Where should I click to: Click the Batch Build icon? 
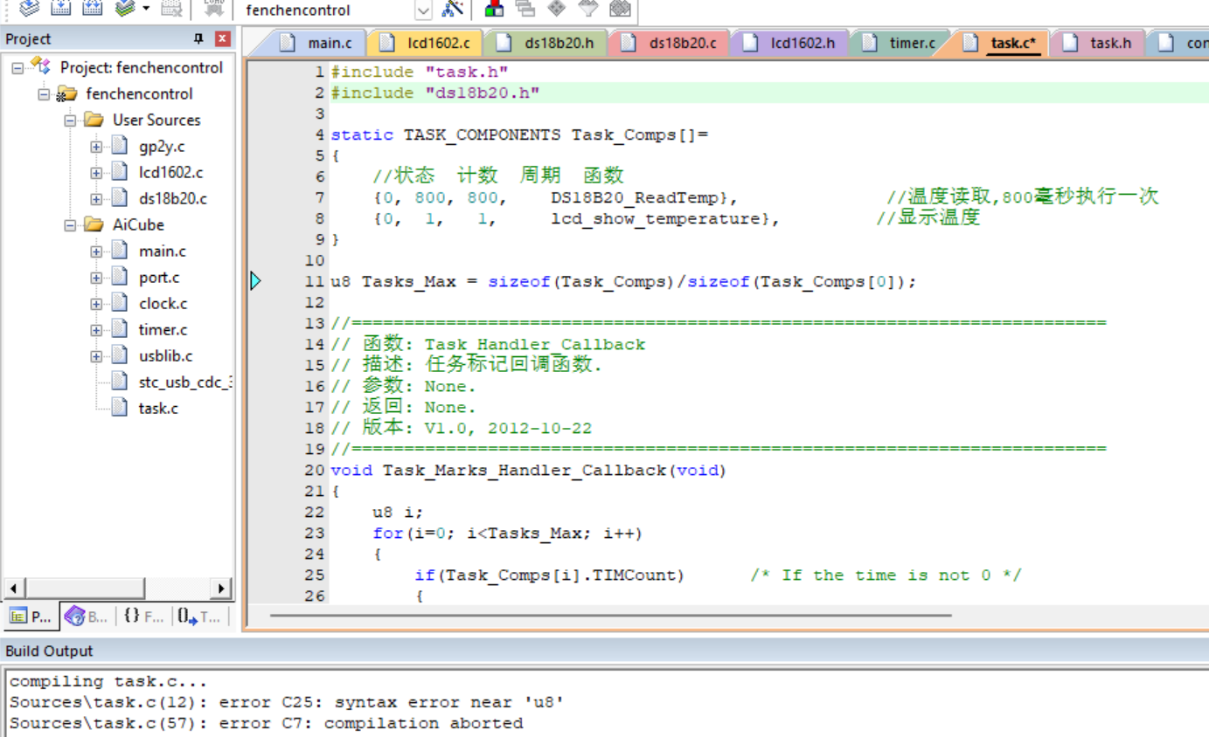click(x=125, y=9)
